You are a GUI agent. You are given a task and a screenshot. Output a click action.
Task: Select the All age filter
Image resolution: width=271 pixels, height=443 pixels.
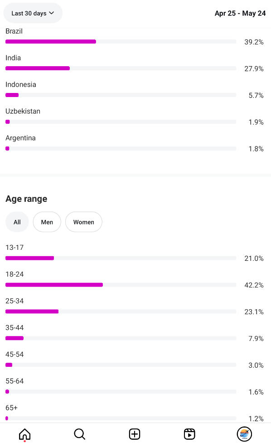(x=17, y=222)
